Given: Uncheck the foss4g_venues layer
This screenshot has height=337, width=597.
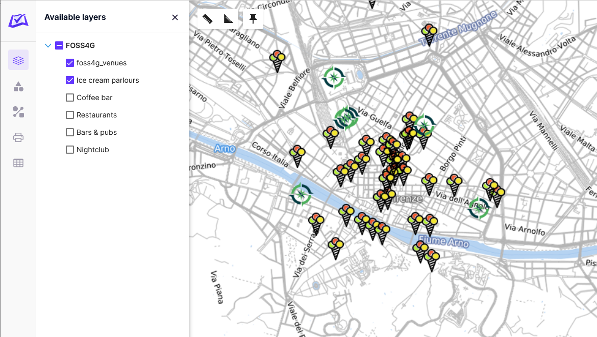Looking at the screenshot, I should (69, 63).
